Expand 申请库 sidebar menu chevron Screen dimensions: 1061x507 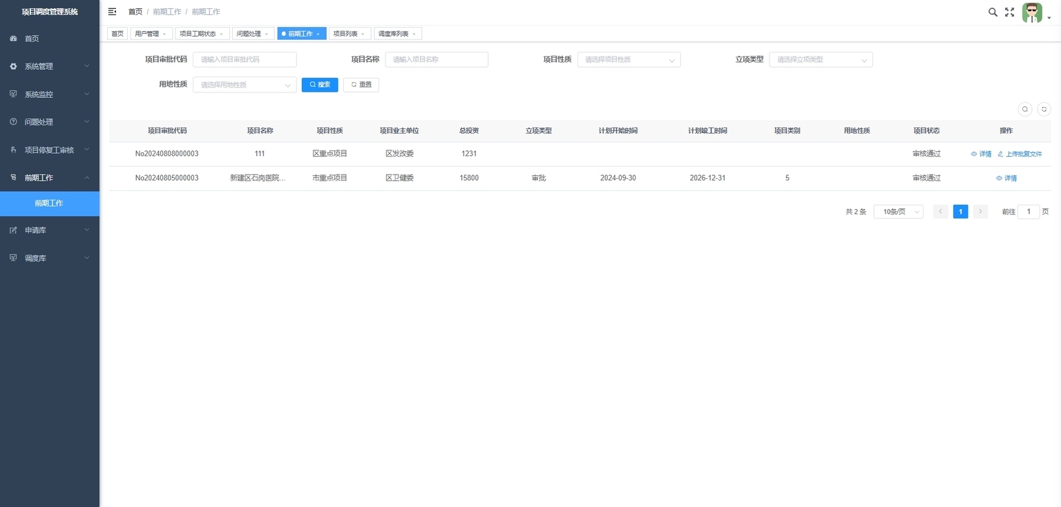[x=86, y=230]
